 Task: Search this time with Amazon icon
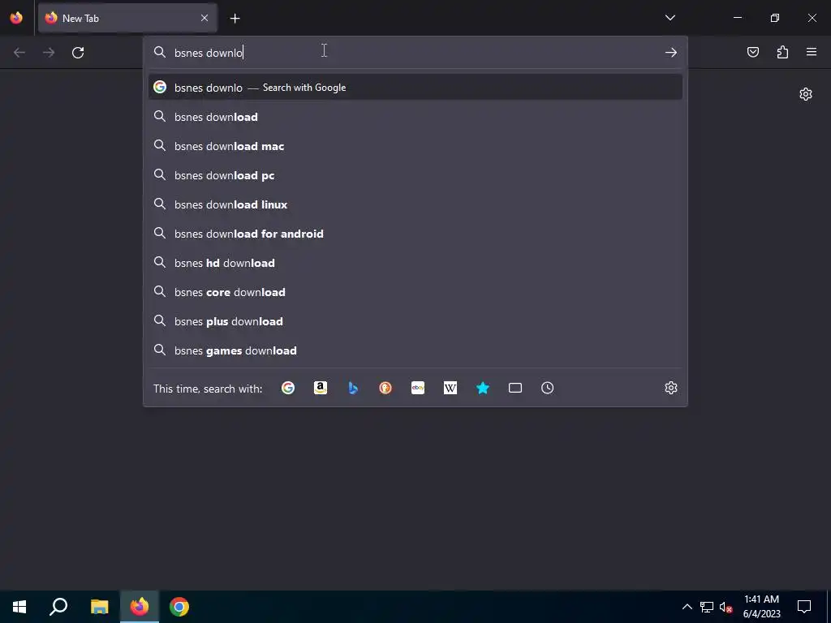tap(320, 389)
